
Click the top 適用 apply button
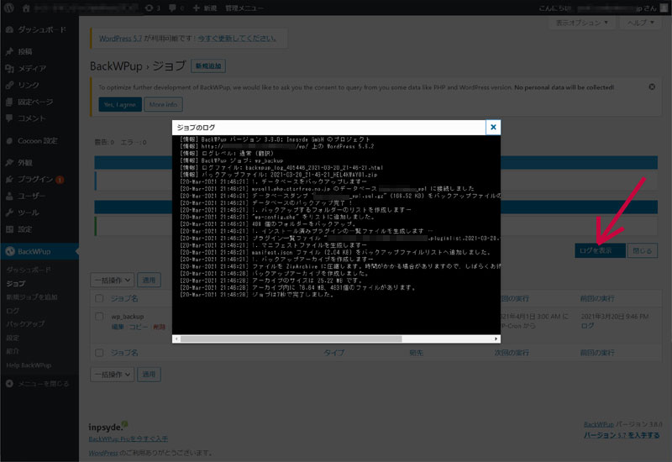(149, 281)
